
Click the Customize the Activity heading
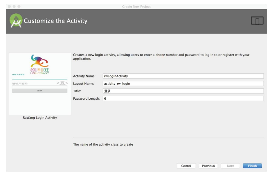click(x=55, y=21)
